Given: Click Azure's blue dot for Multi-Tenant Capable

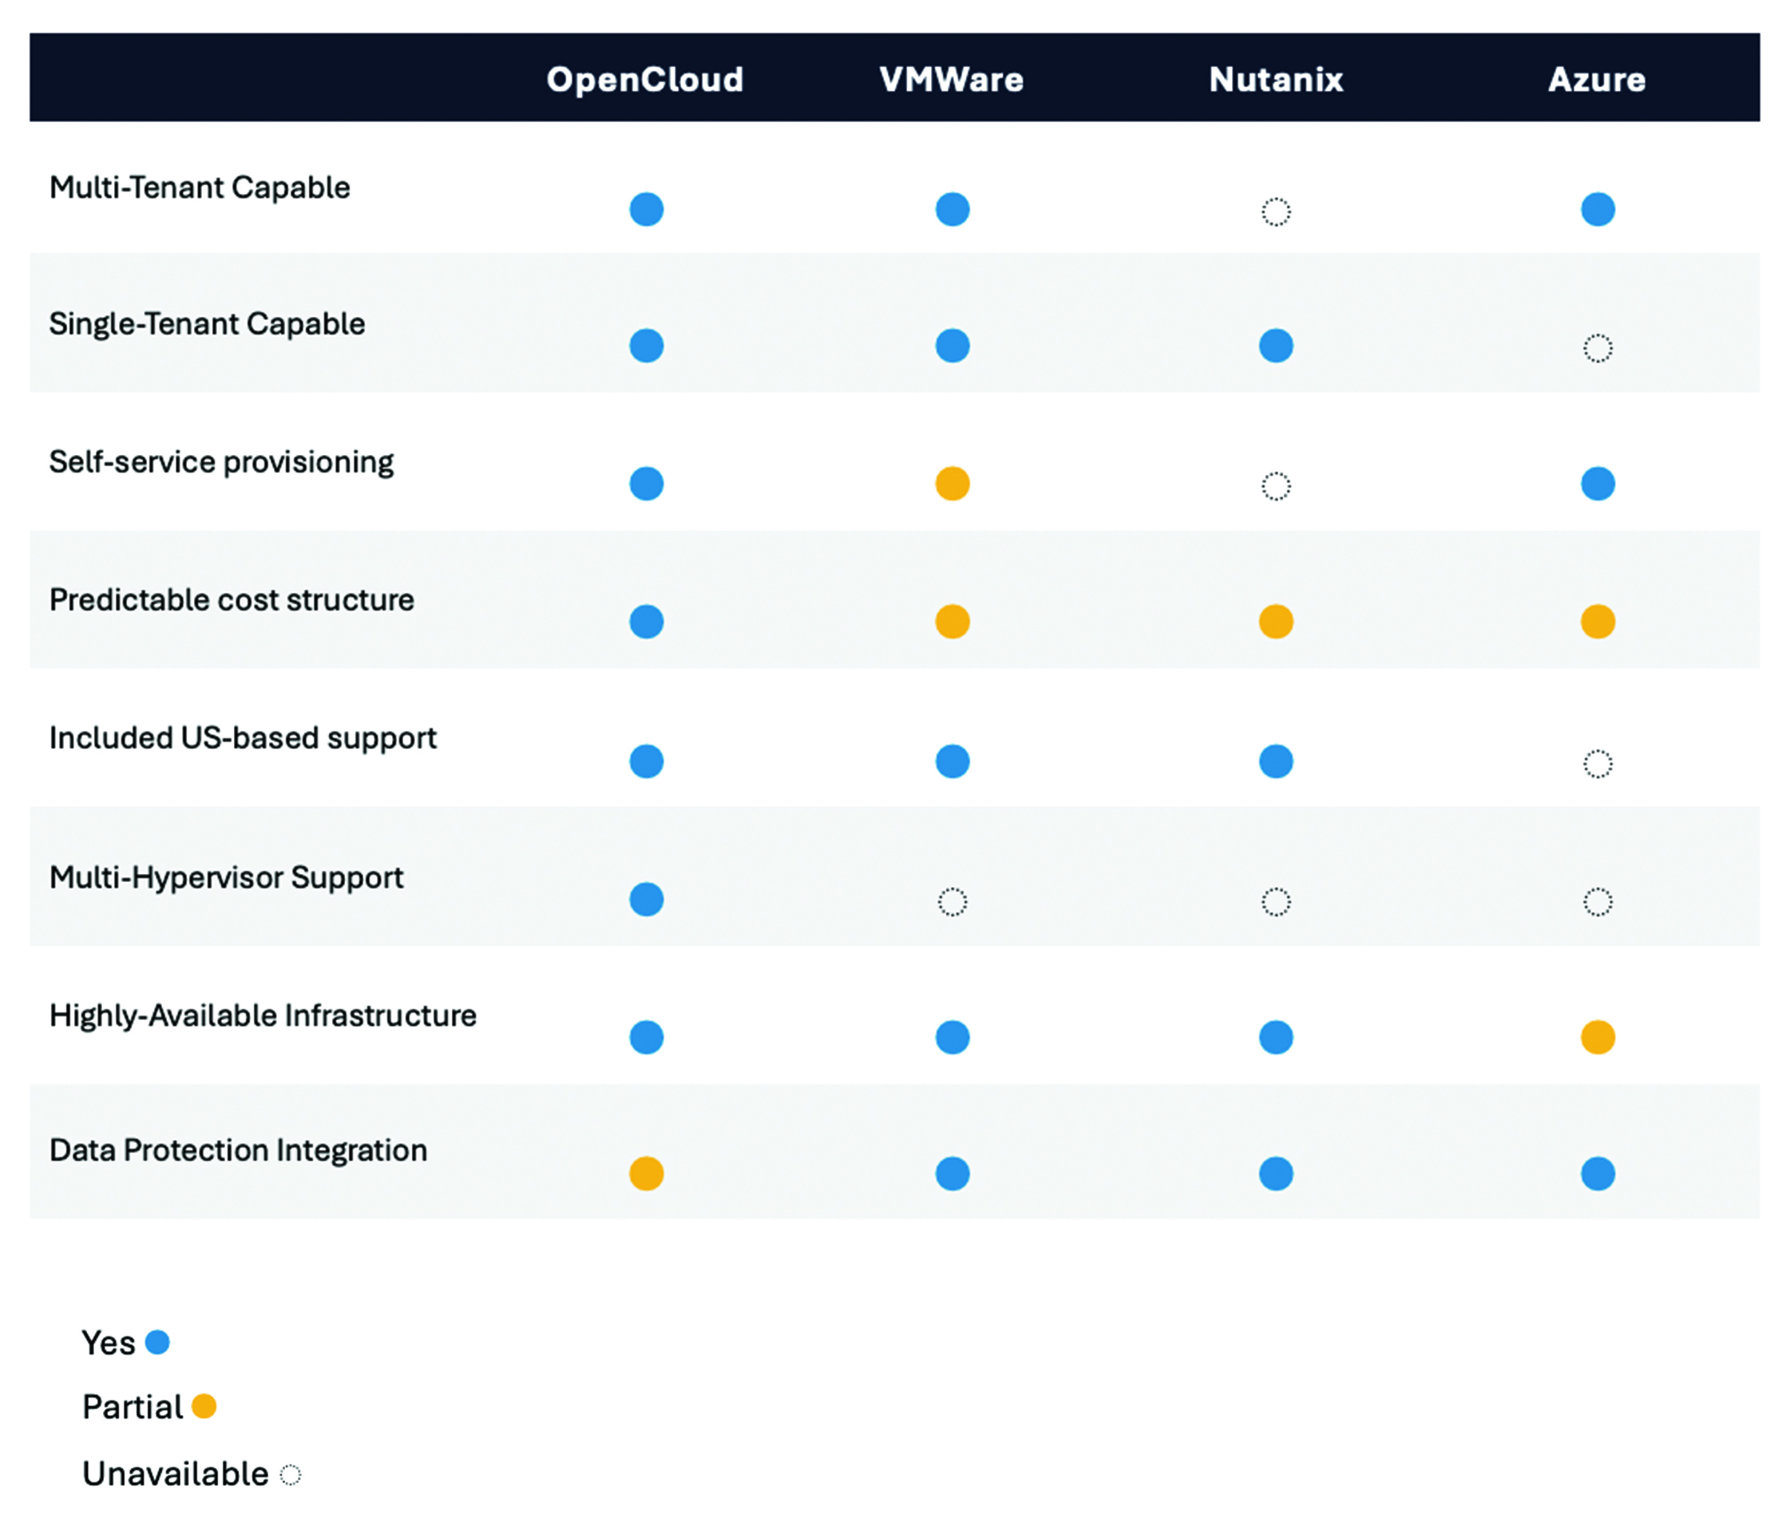Looking at the screenshot, I should coord(1598,209).
